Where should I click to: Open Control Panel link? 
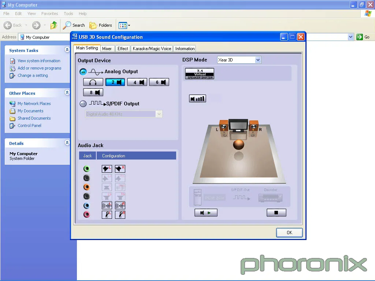(x=29, y=125)
